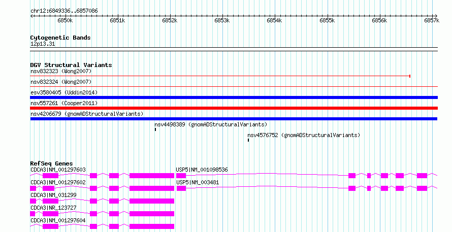The image size is (452, 232).
Task: Click the 6852k ruler label
Action: (170, 20)
